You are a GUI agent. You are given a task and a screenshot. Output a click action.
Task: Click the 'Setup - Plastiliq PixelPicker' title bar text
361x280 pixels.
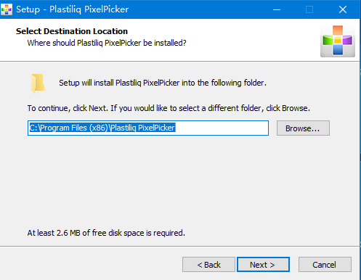point(72,9)
